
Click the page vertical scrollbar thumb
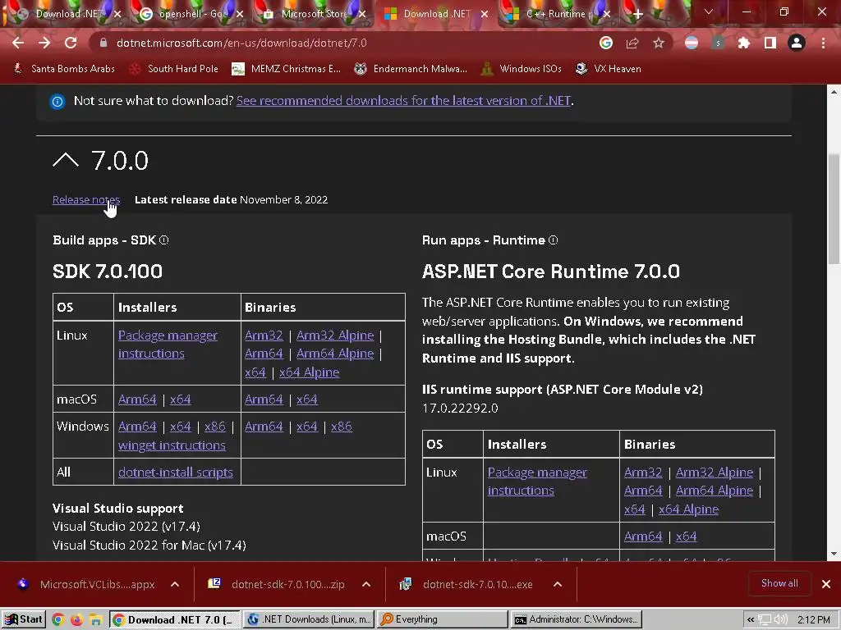click(x=834, y=209)
